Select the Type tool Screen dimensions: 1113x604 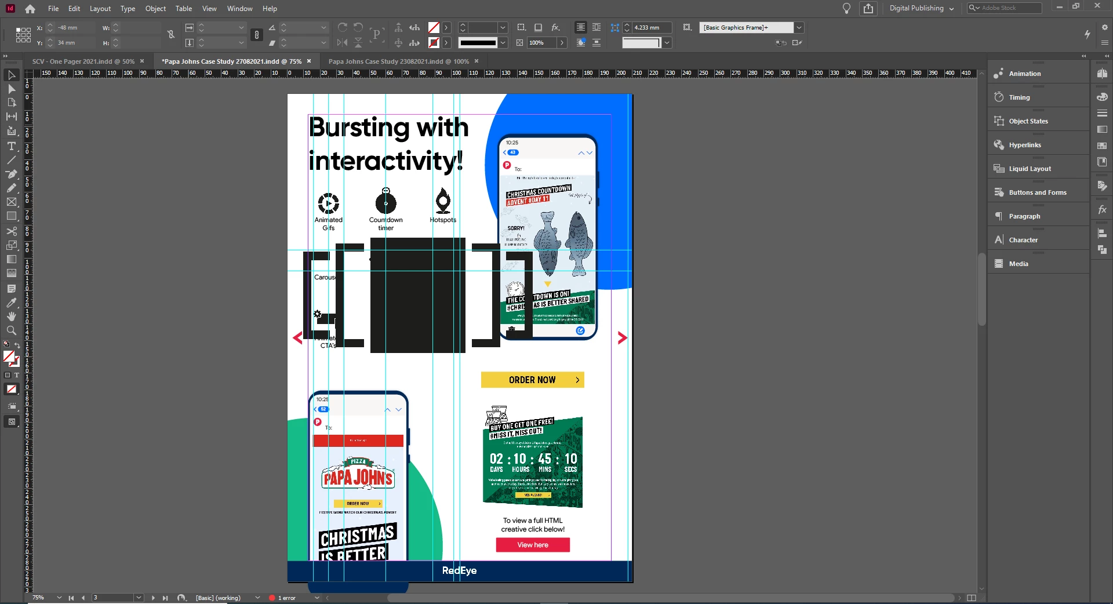point(11,146)
